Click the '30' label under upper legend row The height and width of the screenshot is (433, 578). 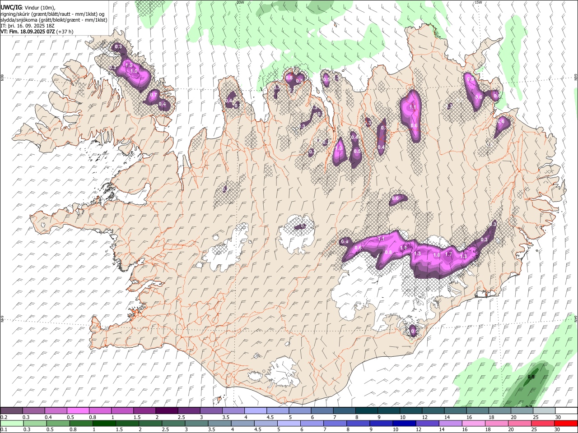click(558, 417)
